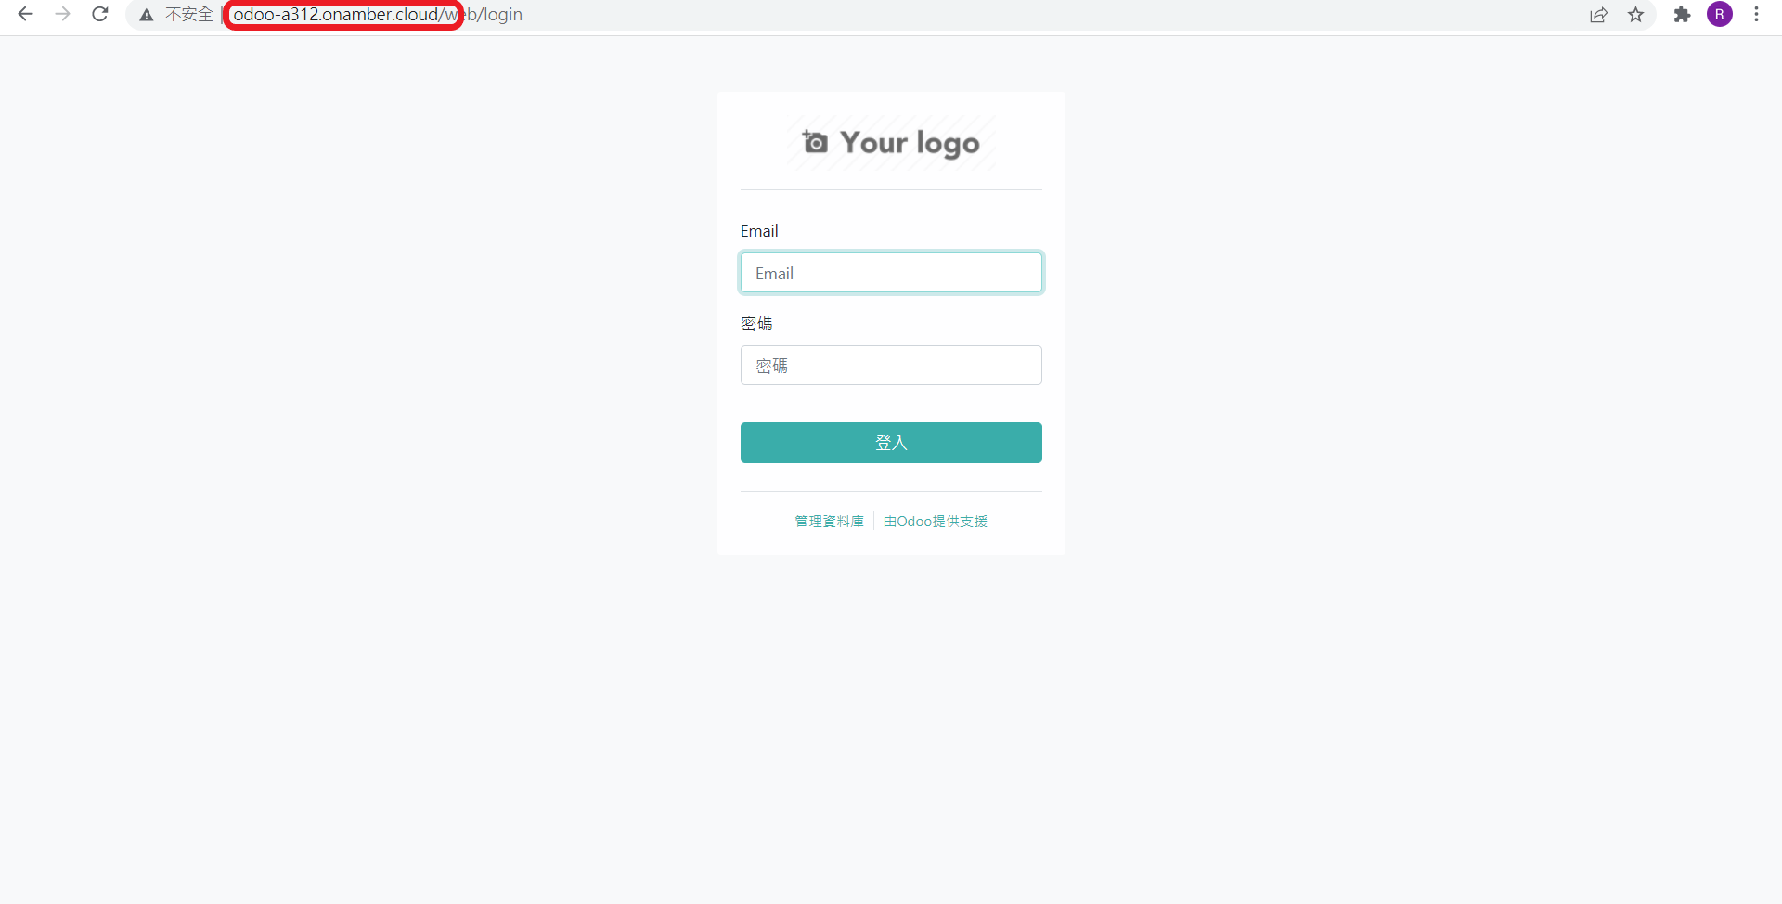Share this page via the share icon
The height and width of the screenshot is (904, 1782).
pyautogui.click(x=1598, y=15)
